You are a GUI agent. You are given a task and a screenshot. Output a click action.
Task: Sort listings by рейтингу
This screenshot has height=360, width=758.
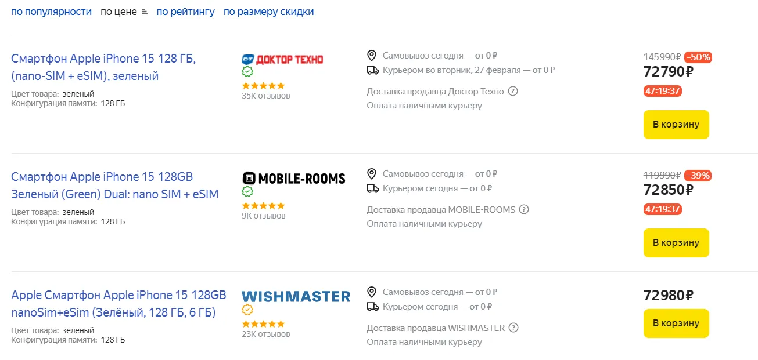pos(185,12)
